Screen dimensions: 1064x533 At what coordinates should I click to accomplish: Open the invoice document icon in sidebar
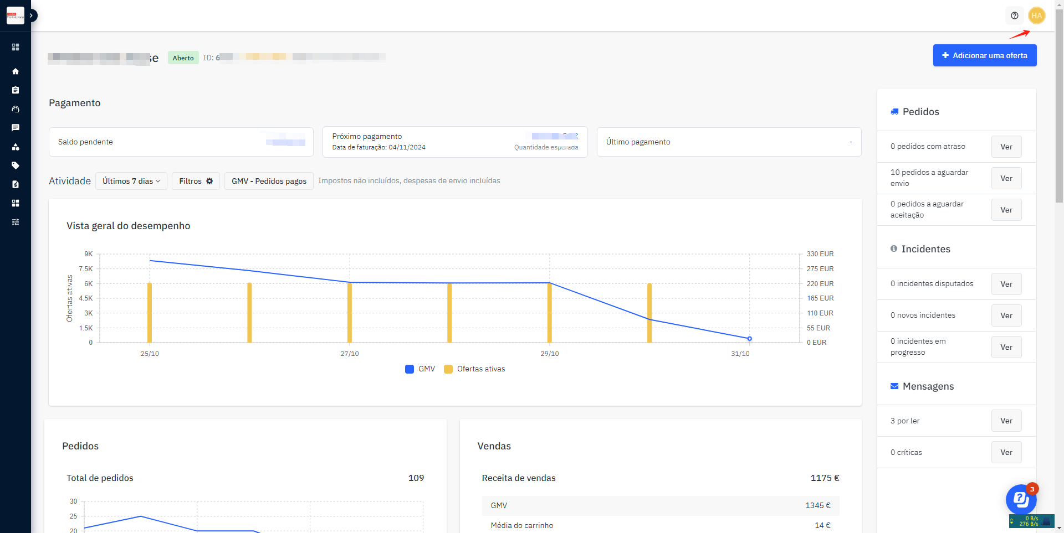pyautogui.click(x=16, y=184)
